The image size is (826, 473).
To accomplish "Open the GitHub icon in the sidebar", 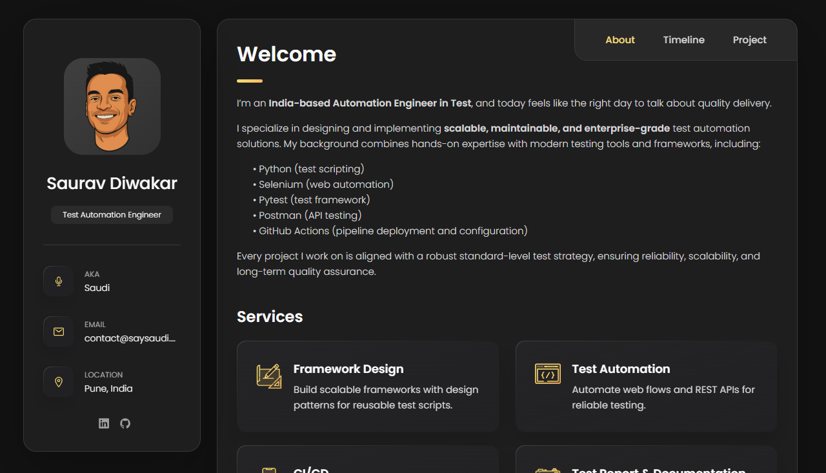I will pos(125,423).
